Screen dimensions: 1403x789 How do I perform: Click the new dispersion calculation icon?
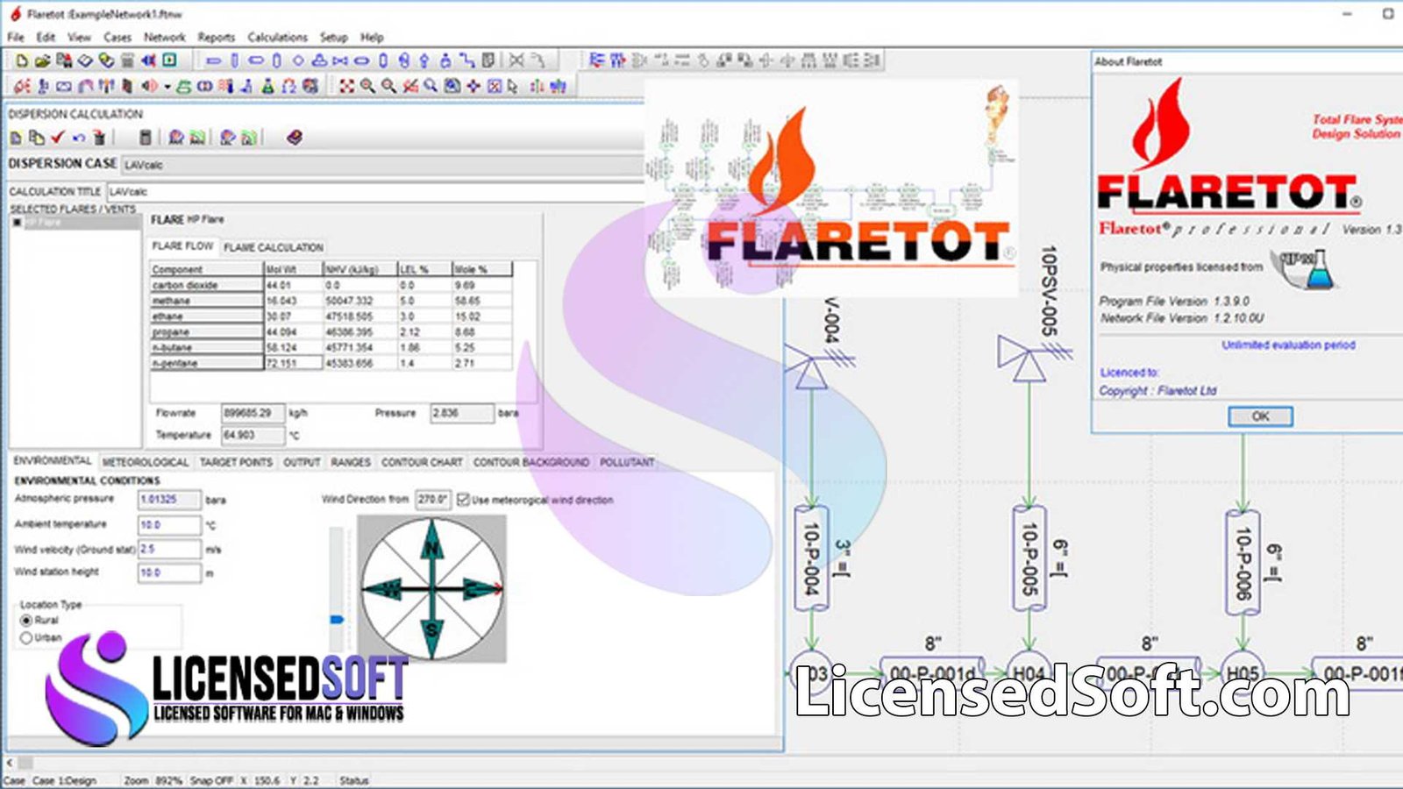coord(16,138)
